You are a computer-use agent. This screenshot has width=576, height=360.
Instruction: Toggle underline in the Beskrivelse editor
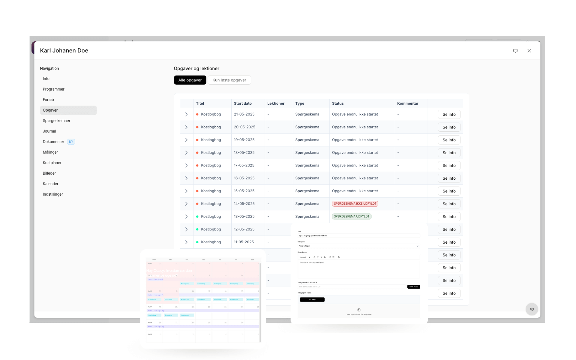(321, 257)
